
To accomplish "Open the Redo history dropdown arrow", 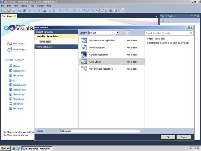I will [x=70, y=10].
